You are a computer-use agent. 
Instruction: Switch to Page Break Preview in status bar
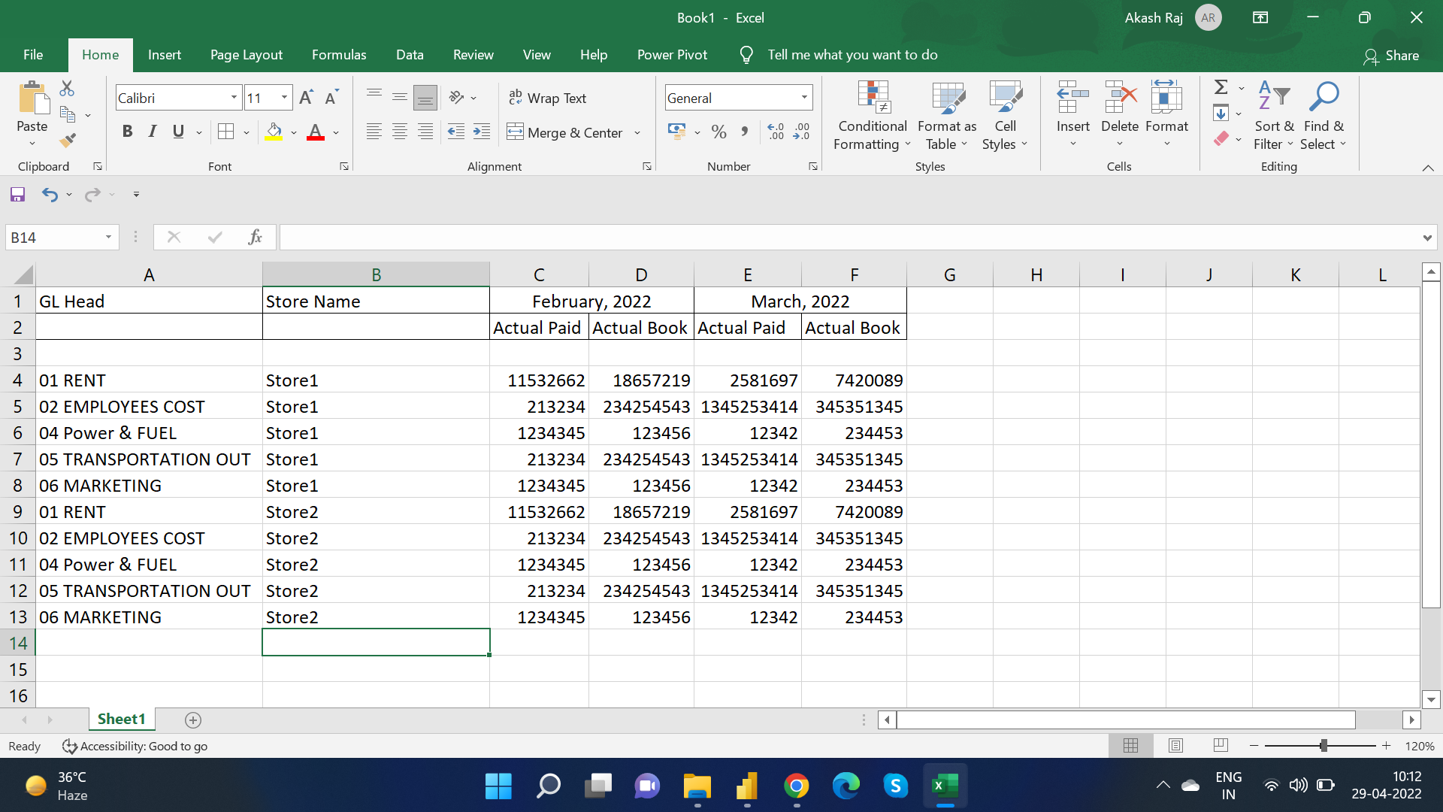(1221, 746)
